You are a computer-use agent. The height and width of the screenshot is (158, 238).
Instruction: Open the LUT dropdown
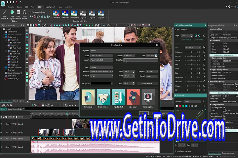193,48
